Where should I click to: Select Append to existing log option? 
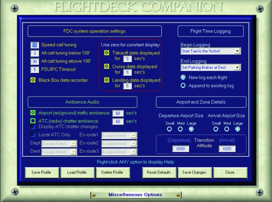coord(183,86)
